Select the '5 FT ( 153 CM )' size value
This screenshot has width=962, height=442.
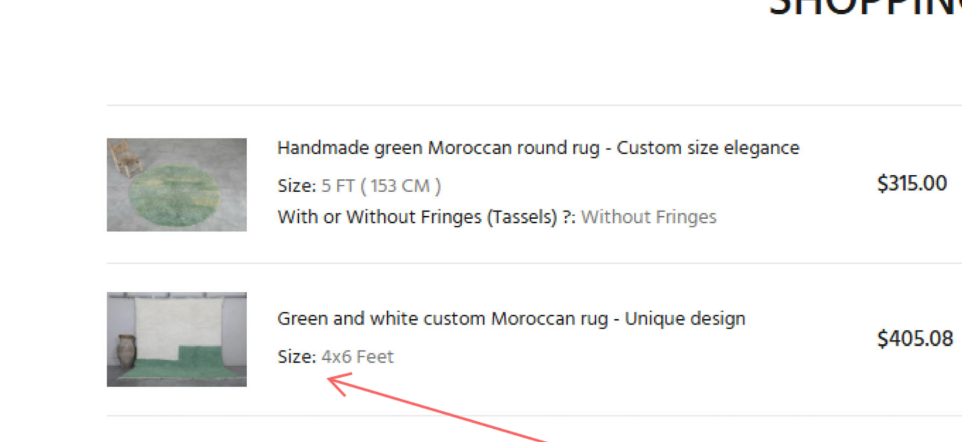tap(381, 186)
